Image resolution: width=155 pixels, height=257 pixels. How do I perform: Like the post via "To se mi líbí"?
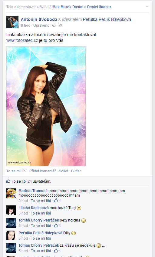tap(16, 171)
